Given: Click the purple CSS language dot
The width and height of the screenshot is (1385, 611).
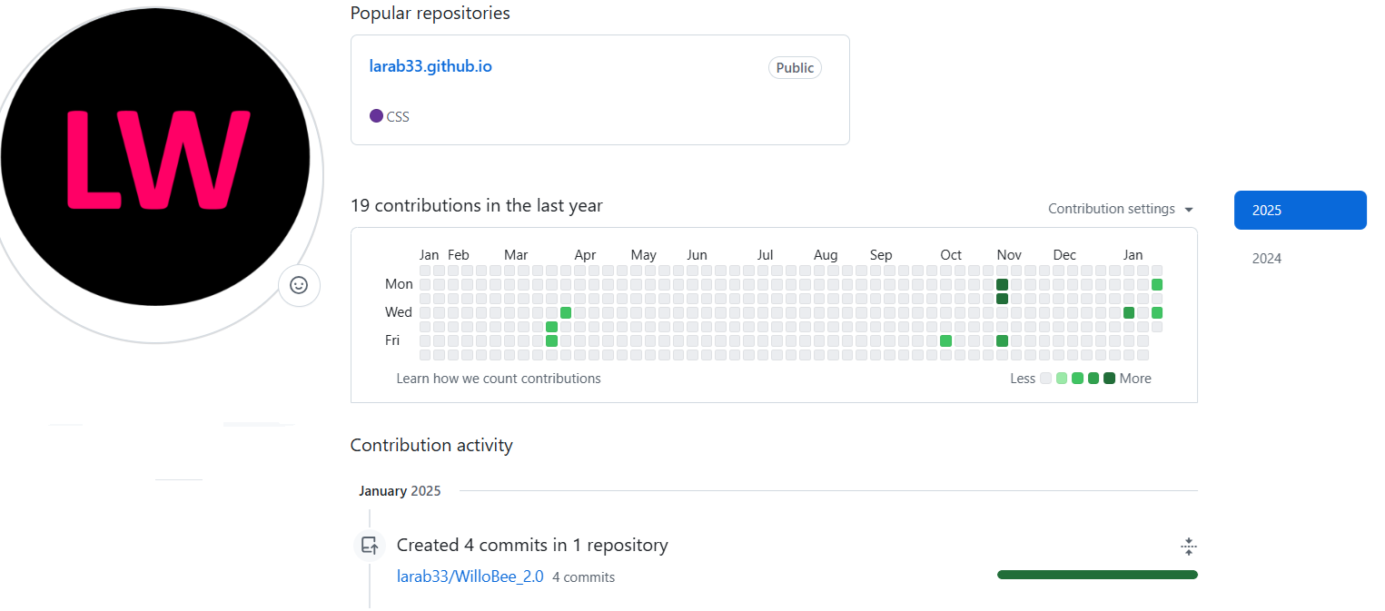Looking at the screenshot, I should point(376,116).
